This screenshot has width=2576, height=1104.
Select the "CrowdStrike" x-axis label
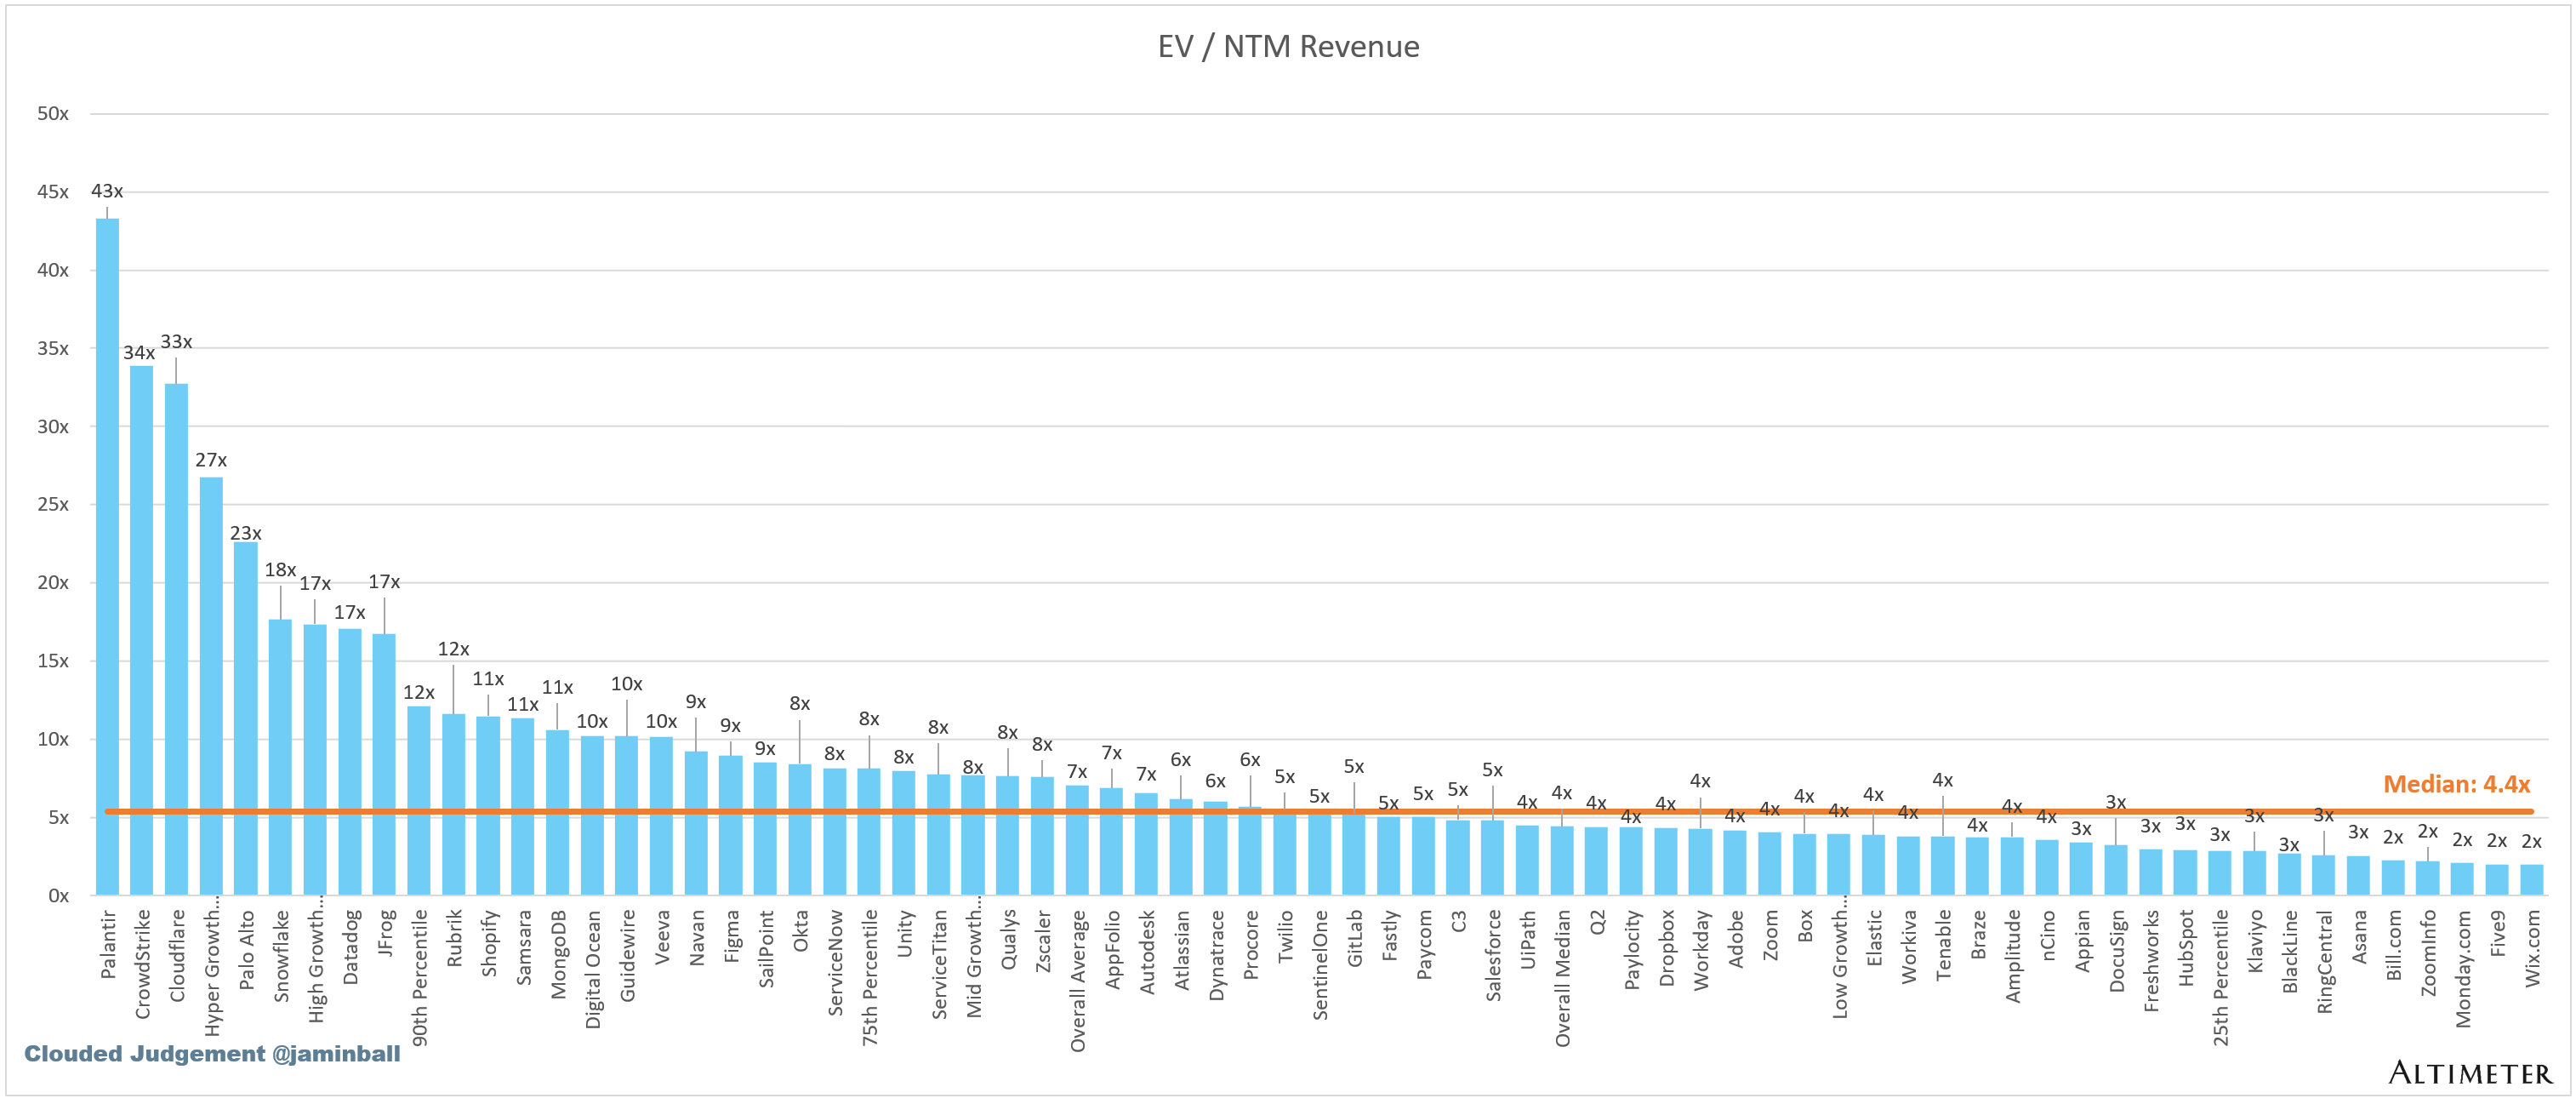tap(142, 964)
